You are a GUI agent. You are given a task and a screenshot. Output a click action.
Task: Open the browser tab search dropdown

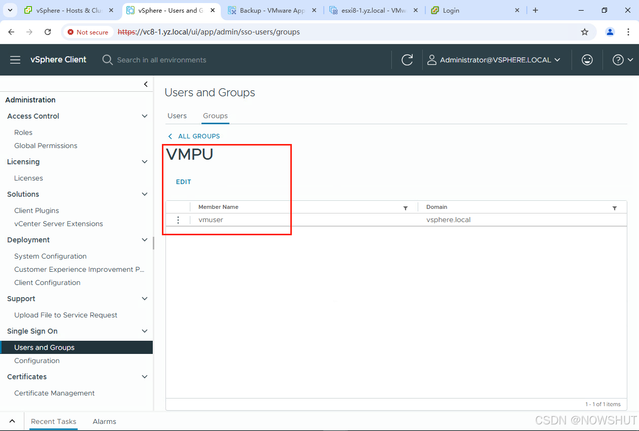(10, 10)
